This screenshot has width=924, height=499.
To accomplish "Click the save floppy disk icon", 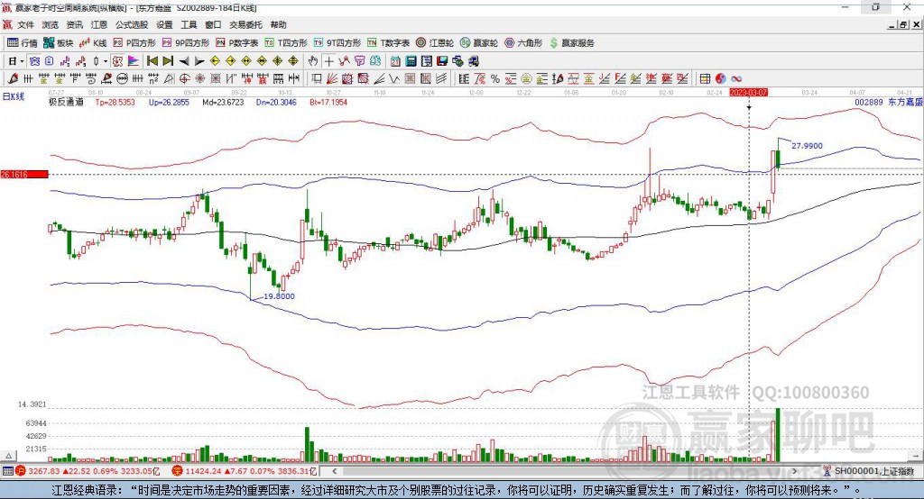I will (444, 61).
